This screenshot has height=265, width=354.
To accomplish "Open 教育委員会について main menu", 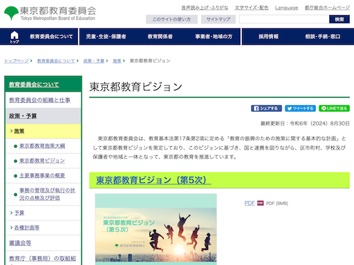I will (51, 37).
